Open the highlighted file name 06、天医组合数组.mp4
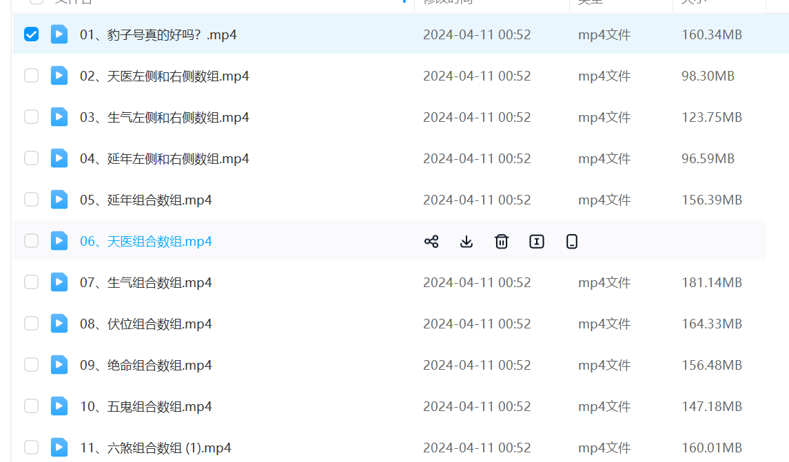The image size is (789, 462). pos(145,241)
